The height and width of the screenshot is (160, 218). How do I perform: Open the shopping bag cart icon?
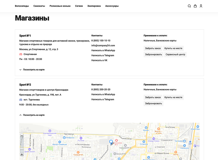click(195, 6)
